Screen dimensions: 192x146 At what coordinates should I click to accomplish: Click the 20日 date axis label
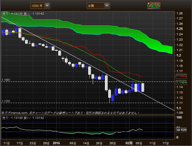tap(99, 143)
